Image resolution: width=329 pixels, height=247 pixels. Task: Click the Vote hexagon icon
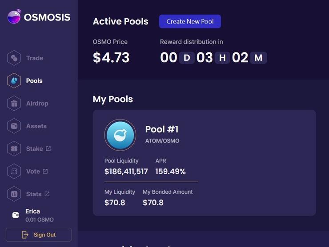(14, 171)
